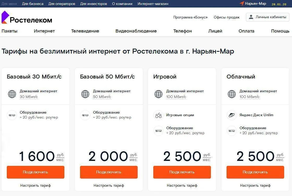Open the Видеонаблюдение menu section
The height and width of the screenshot is (196, 292).
click(x=136, y=31)
